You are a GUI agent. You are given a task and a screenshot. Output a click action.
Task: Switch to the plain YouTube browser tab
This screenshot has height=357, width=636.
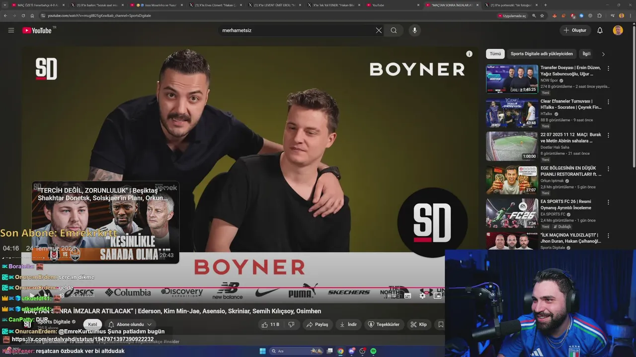(393, 5)
